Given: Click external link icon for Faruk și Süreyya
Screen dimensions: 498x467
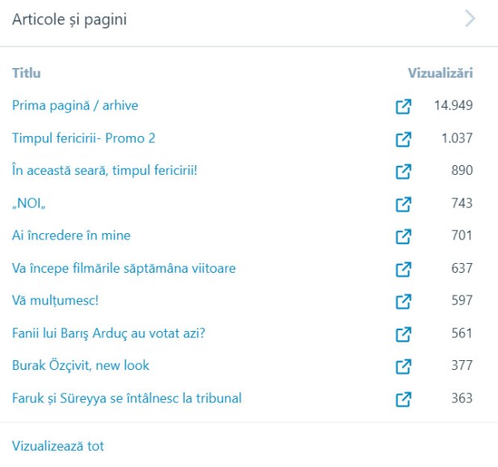Looking at the screenshot, I should coord(403,398).
